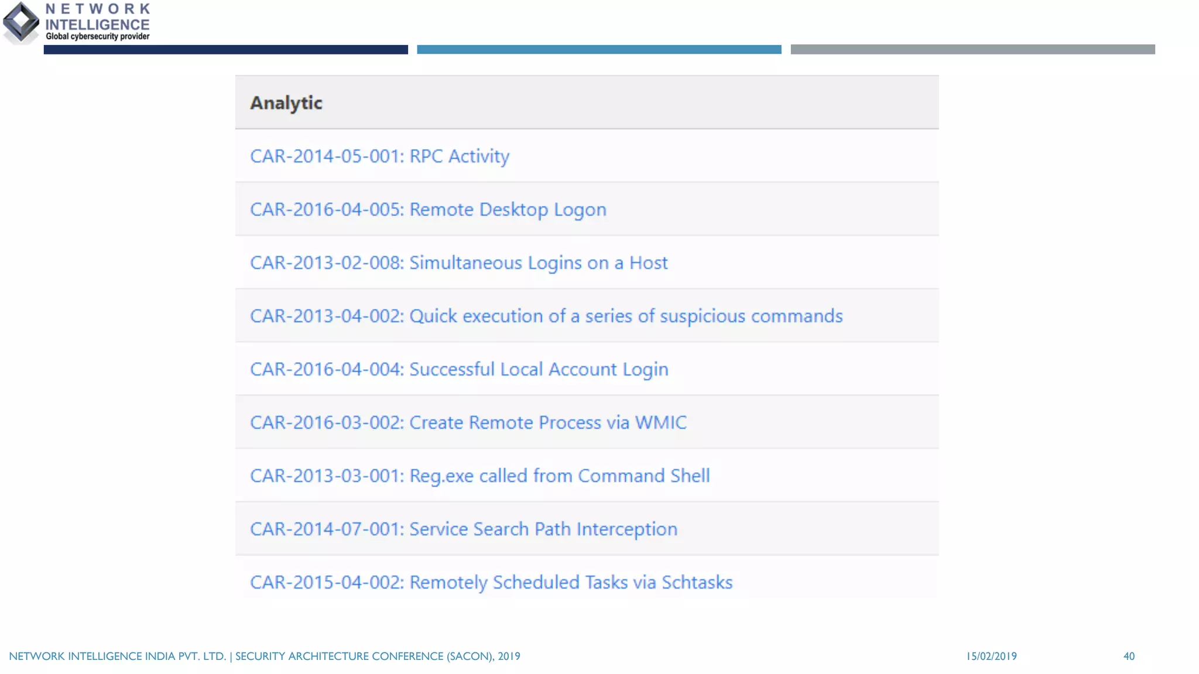Click the SACON 2019 footer text

coord(378,656)
